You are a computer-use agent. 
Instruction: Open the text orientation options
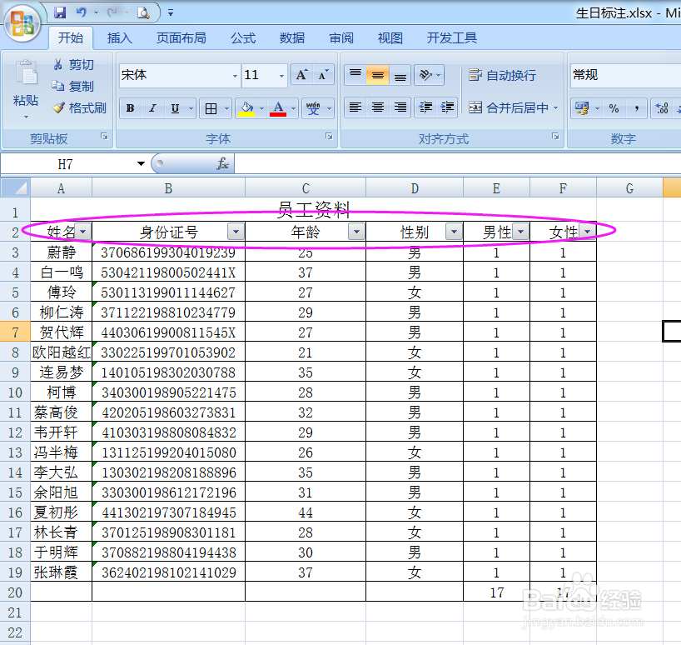[429, 75]
